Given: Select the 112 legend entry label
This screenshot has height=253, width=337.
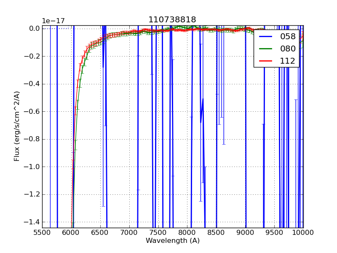Looking at the screenshot, I should [288, 61].
